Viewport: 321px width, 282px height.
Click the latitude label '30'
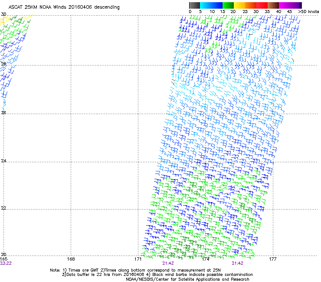[3, 14]
